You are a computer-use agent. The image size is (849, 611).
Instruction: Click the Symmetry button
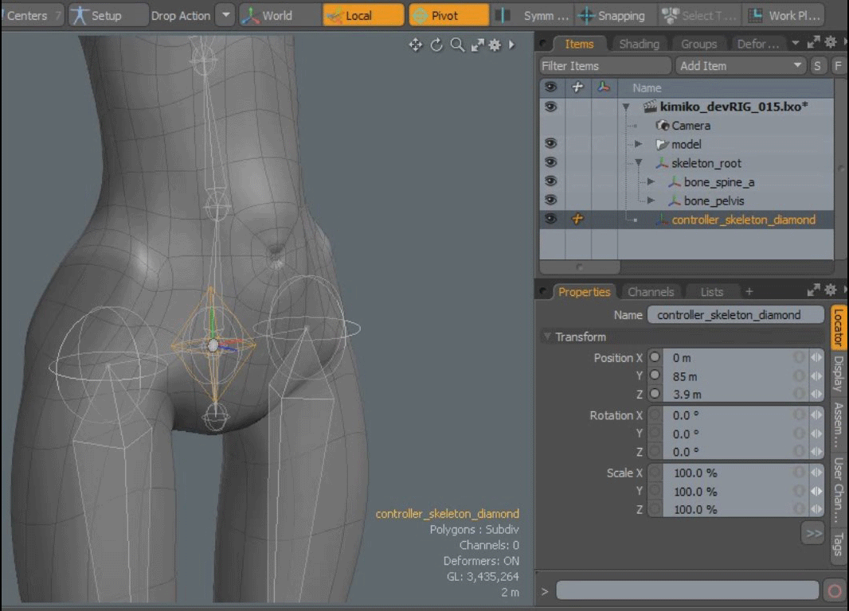click(x=534, y=15)
